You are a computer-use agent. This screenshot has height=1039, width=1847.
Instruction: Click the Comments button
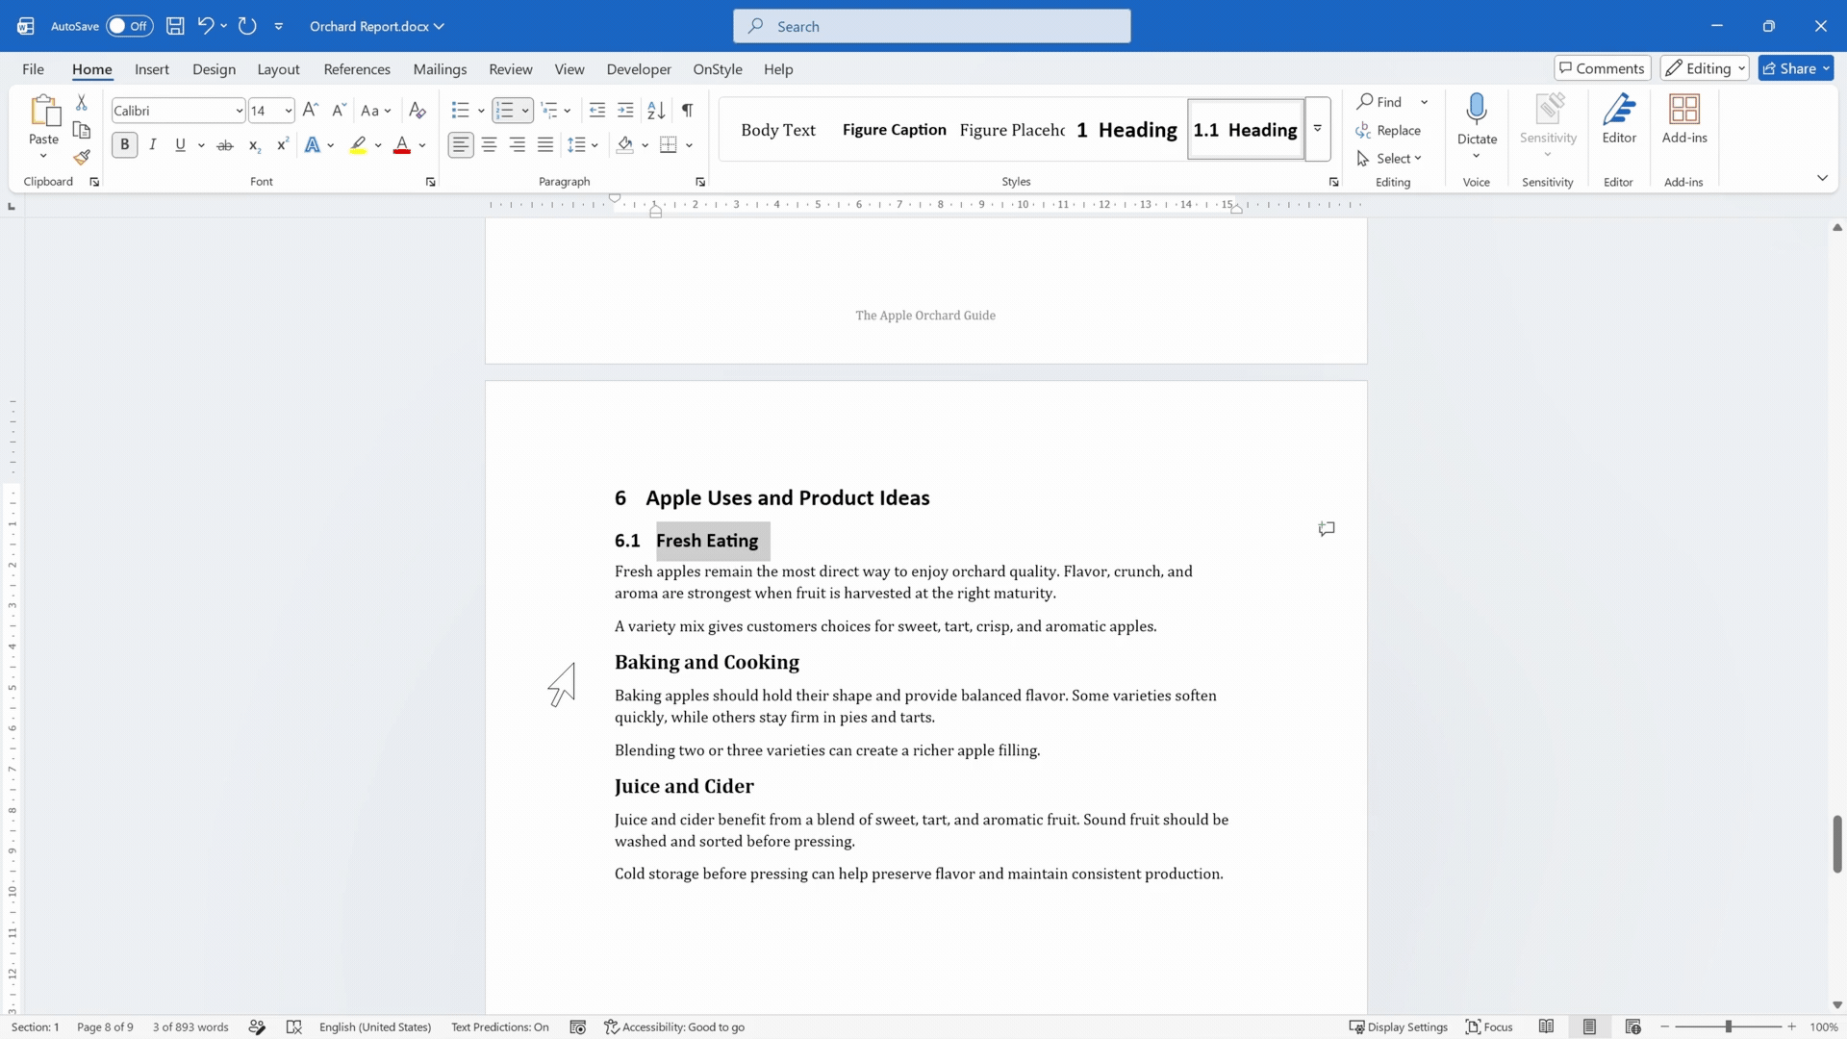[1602, 68]
